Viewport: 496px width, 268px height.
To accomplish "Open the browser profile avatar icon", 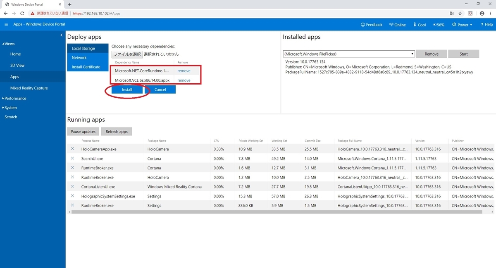I will (x=482, y=13).
